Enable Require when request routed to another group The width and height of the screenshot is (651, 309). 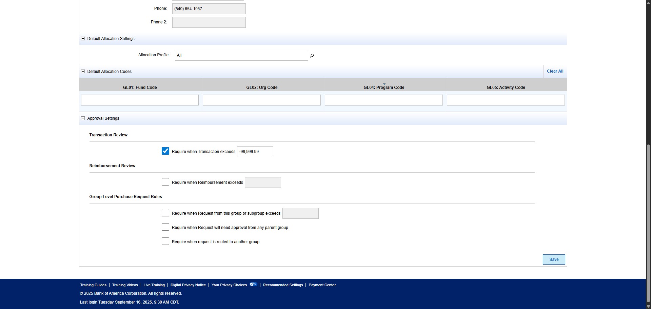[165, 242]
